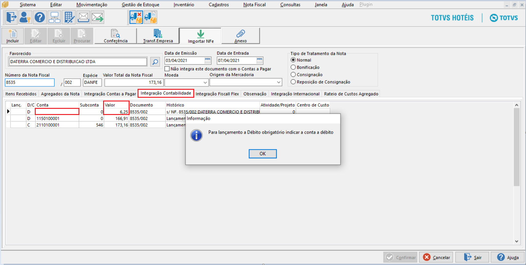Click the blue question mark toolbar icon
Screen dimensions: 526x265
[x=40, y=17]
